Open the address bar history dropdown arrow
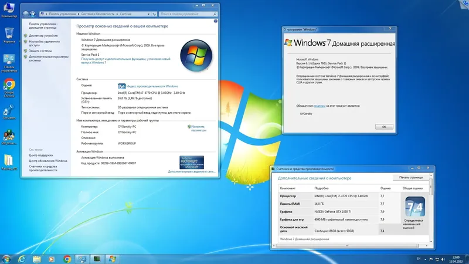Viewport: 469px width, 264px height. 148,14
